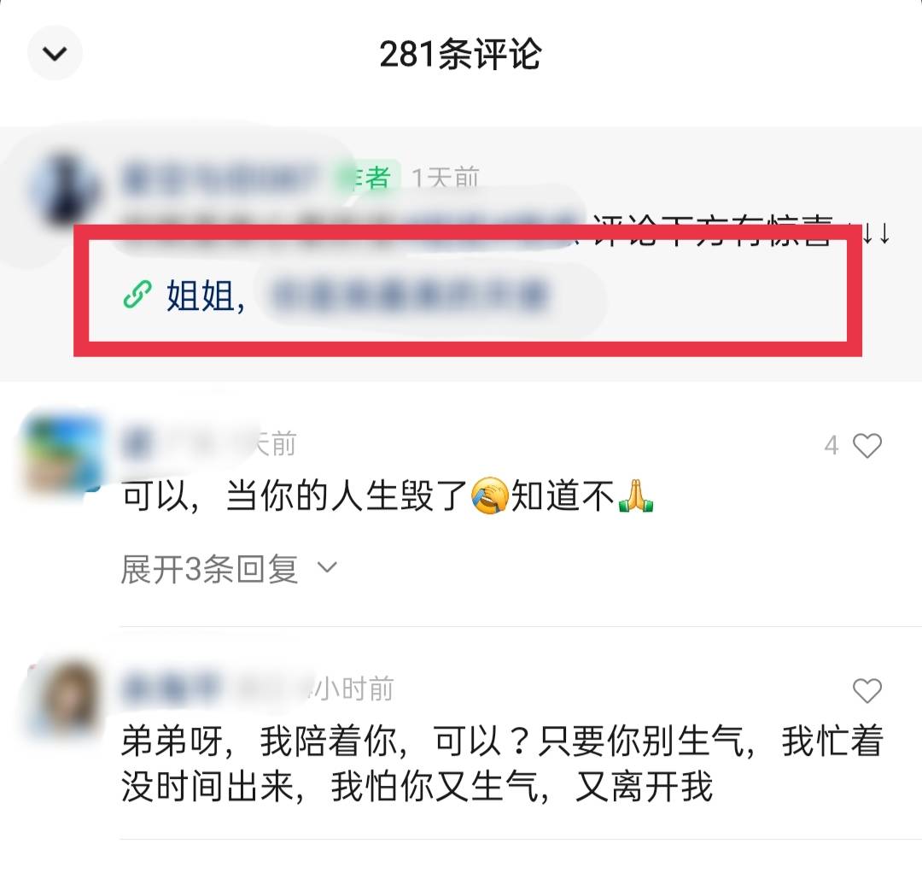Click the praying hands emoji
This screenshot has height=873, width=922.
point(637,495)
